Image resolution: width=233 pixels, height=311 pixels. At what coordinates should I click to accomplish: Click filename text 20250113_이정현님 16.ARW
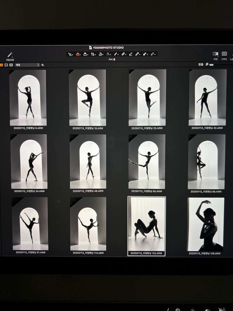(88, 128)
